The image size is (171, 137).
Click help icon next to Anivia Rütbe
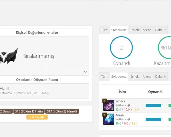point(129,119)
